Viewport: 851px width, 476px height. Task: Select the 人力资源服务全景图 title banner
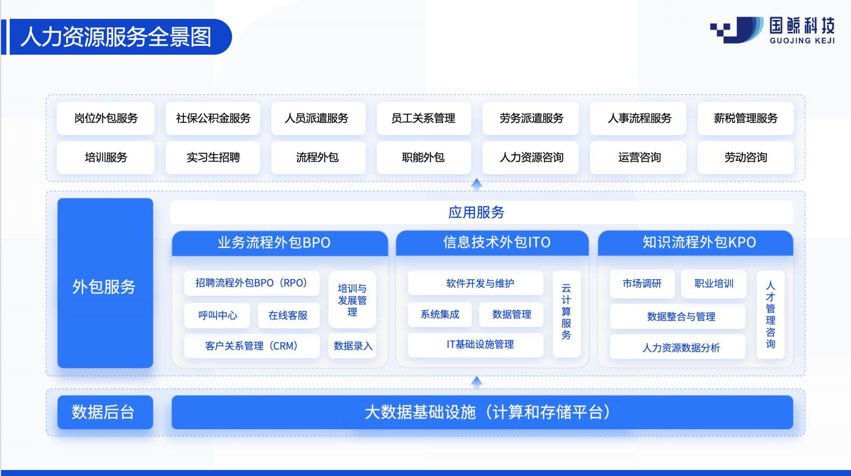(117, 37)
